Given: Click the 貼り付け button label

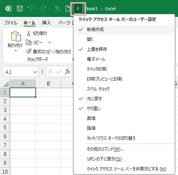Looking at the screenshot, I should [x=15, y=45].
